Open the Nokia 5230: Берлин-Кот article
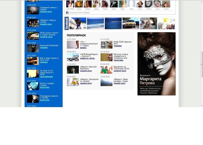The height and width of the screenshot is (145, 203). click(123, 43)
